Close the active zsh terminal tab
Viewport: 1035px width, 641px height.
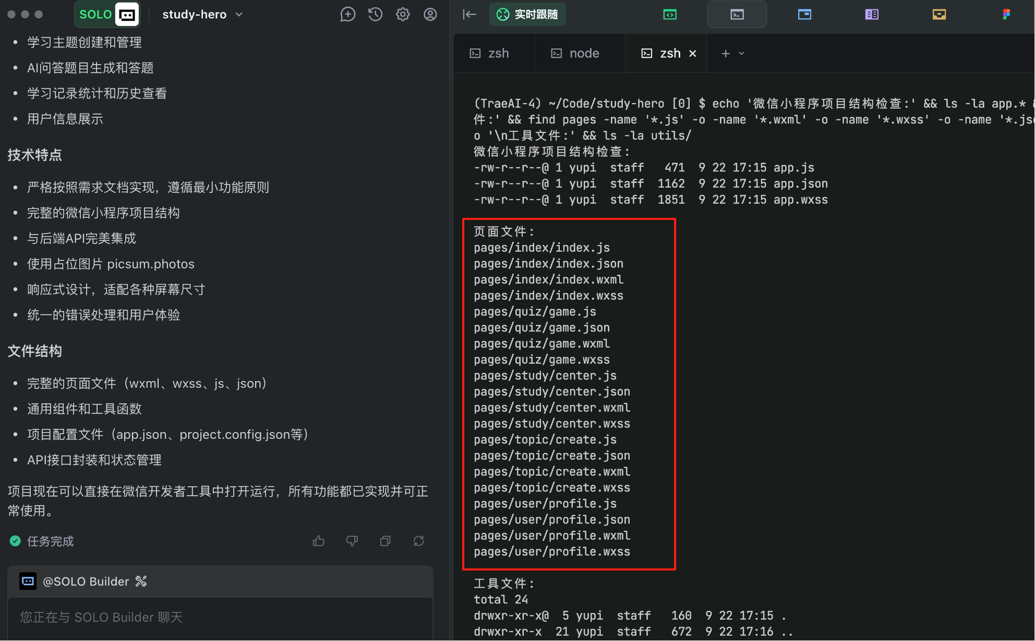pyautogui.click(x=693, y=53)
